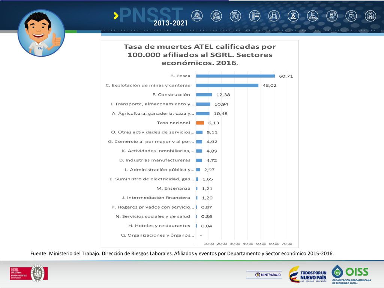Click the value 0,84

tap(207, 226)
